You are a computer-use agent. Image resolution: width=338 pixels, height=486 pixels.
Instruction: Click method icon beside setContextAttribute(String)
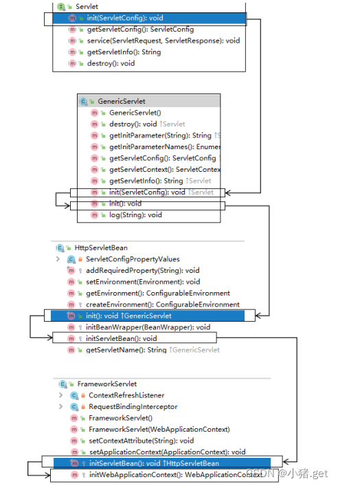coord(74,441)
